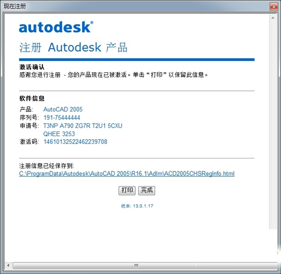This screenshot has width=281, height=274.
Task: Click the vertical scrollbar up arrow
Action: point(273,18)
